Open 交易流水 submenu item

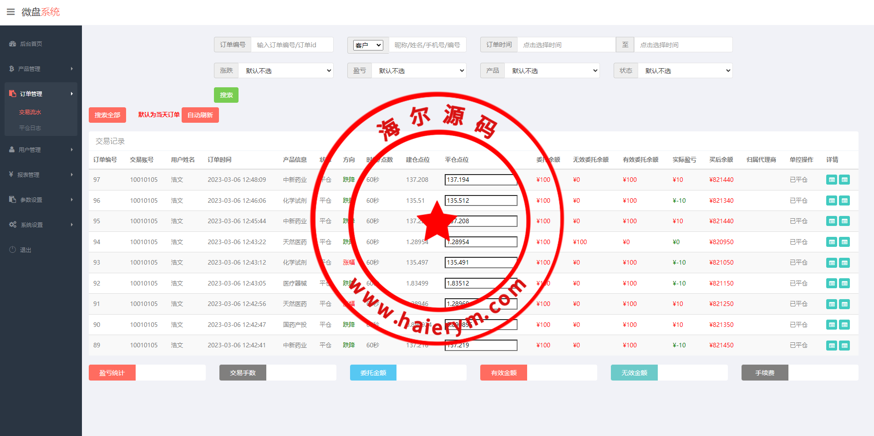pyautogui.click(x=30, y=112)
